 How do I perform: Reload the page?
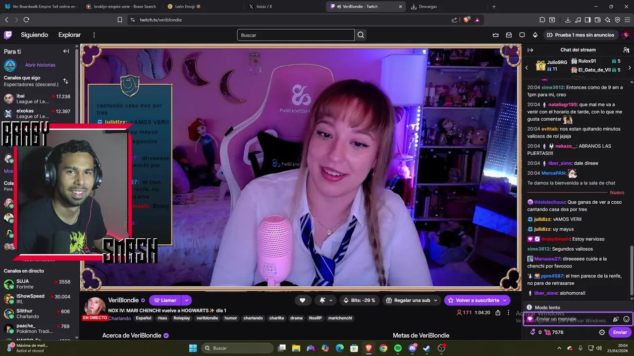(x=26, y=20)
